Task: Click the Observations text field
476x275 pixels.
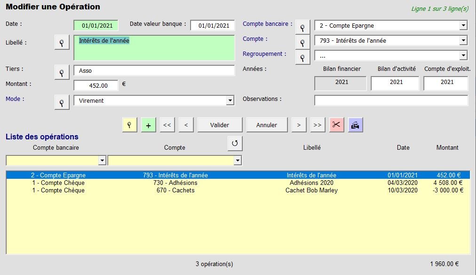Action: (x=391, y=100)
